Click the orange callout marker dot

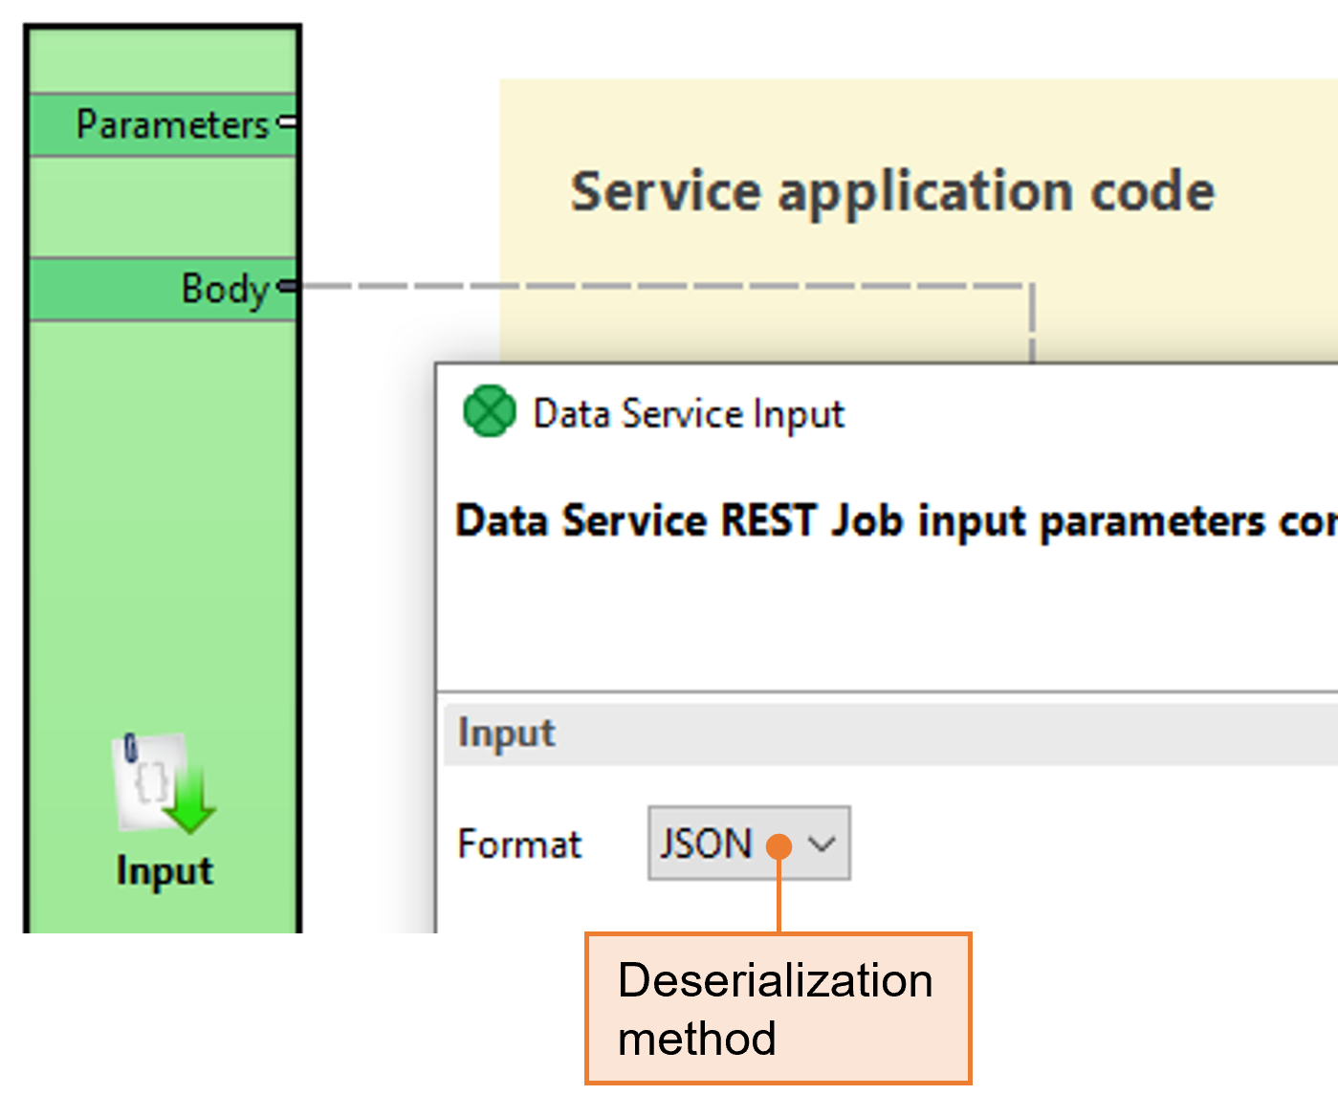pyautogui.click(x=779, y=846)
